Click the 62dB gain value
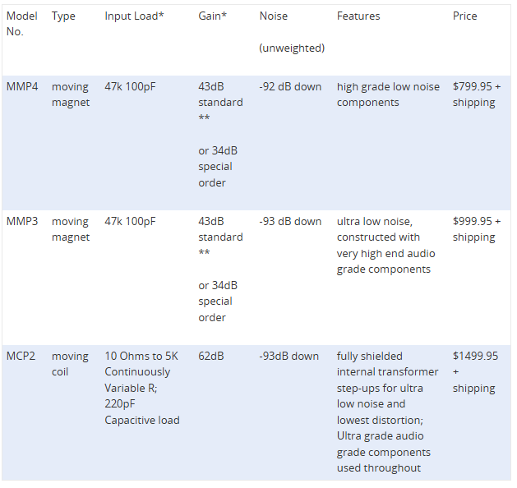The height and width of the screenshot is (488, 517). point(211,356)
